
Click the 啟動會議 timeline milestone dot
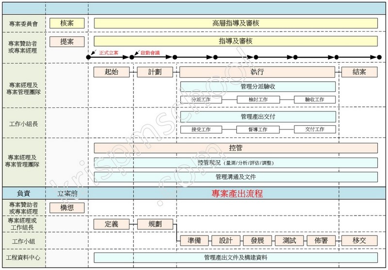tap(132, 57)
